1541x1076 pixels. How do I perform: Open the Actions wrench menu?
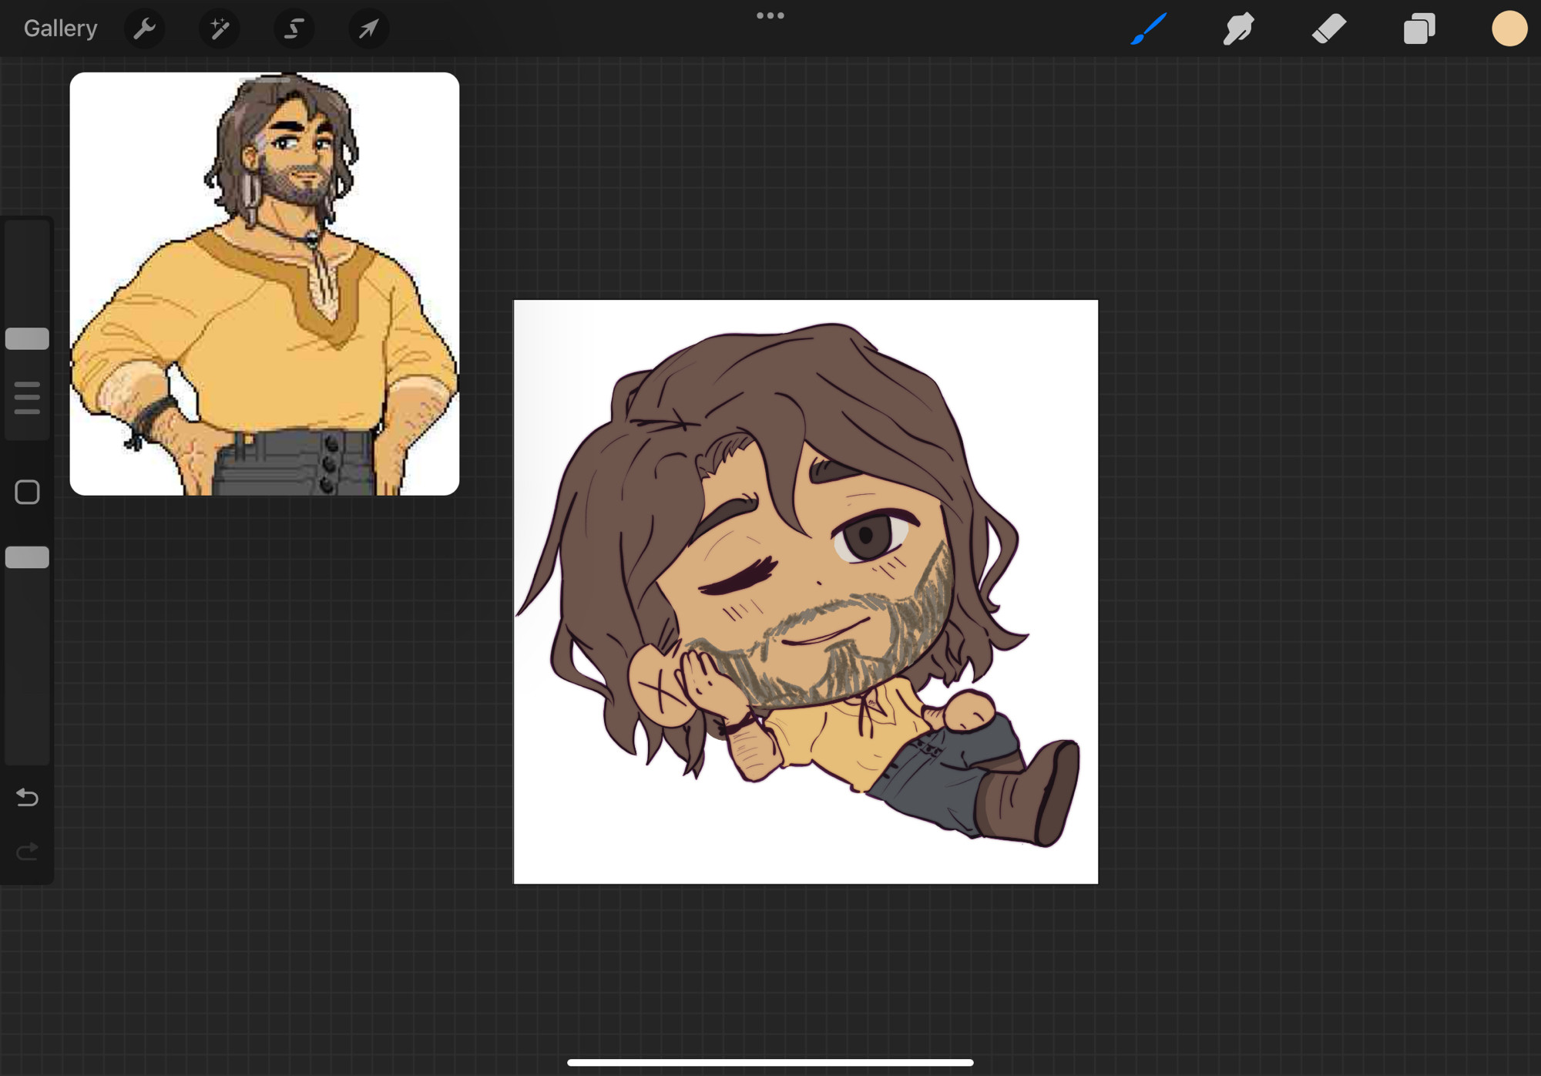144,29
